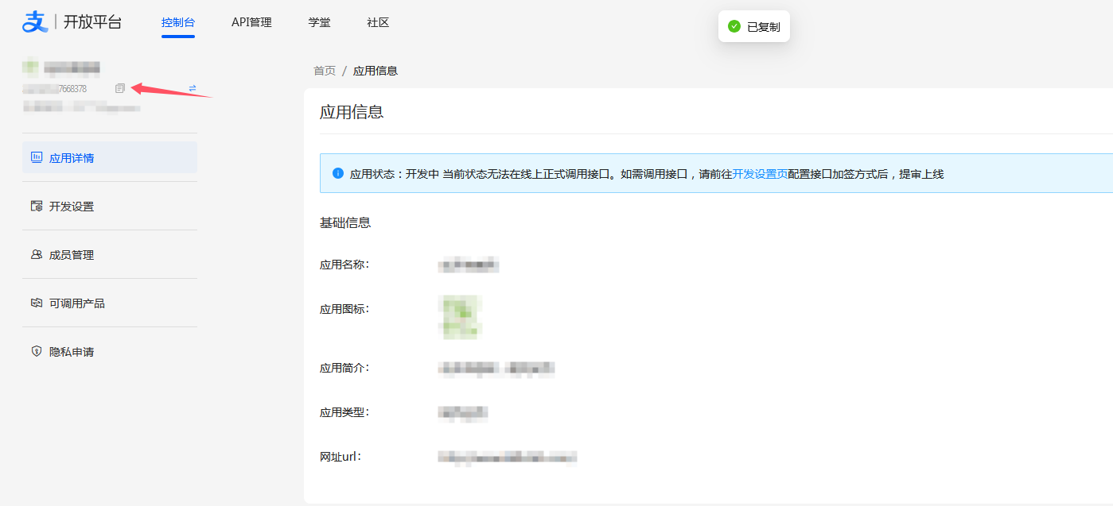Image resolution: width=1113 pixels, height=506 pixels.
Task: Click the blurred 应用图标 thumbnail image
Action: point(460,317)
